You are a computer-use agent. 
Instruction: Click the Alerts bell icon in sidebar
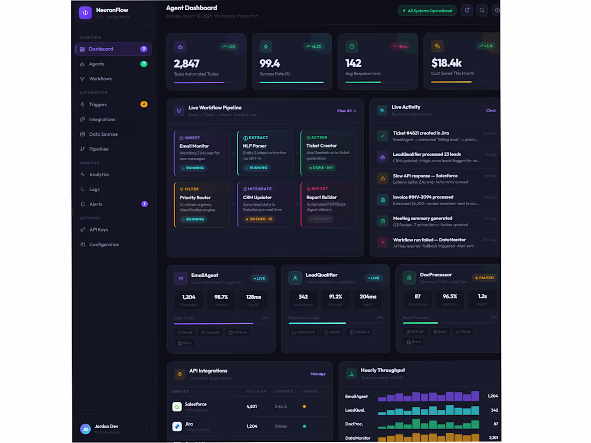[x=83, y=204]
